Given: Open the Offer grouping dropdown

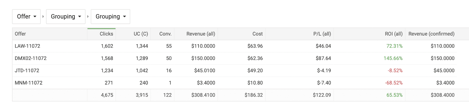Looking at the screenshot, I should [x=27, y=16].
